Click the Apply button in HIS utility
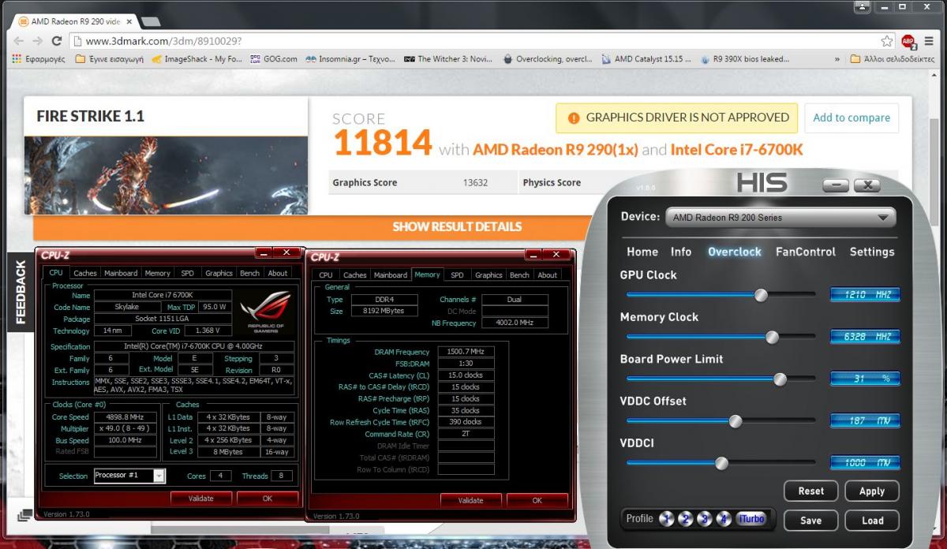Image resolution: width=947 pixels, height=549 pixels. click(x=871, y=491)
